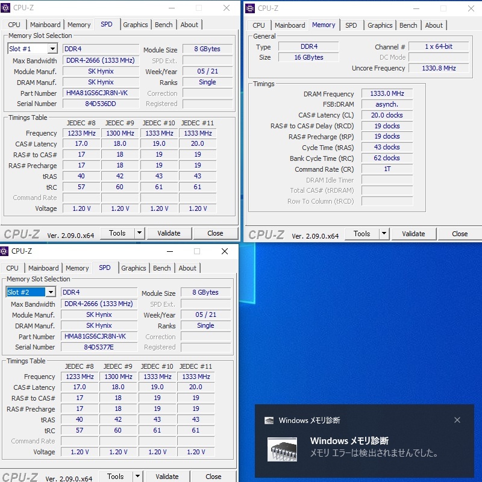Open Slot #2 memory slot dropdown
Image resolution: width=482 pixels, height=482 pixels.
coord(51,292)
